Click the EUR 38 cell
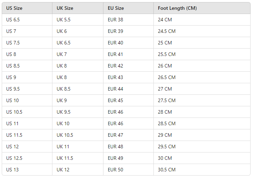253x178 pixels. [x=115, y=20]
